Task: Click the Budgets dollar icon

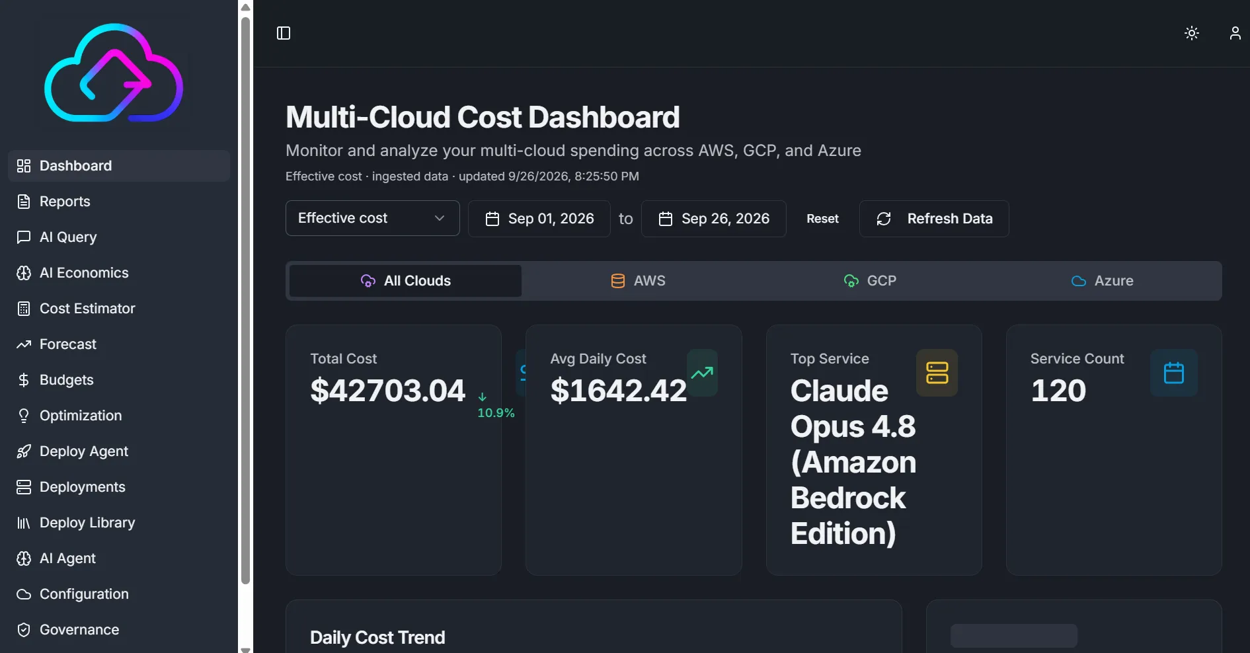Action: pyautogui.click(x=24, y=380)
